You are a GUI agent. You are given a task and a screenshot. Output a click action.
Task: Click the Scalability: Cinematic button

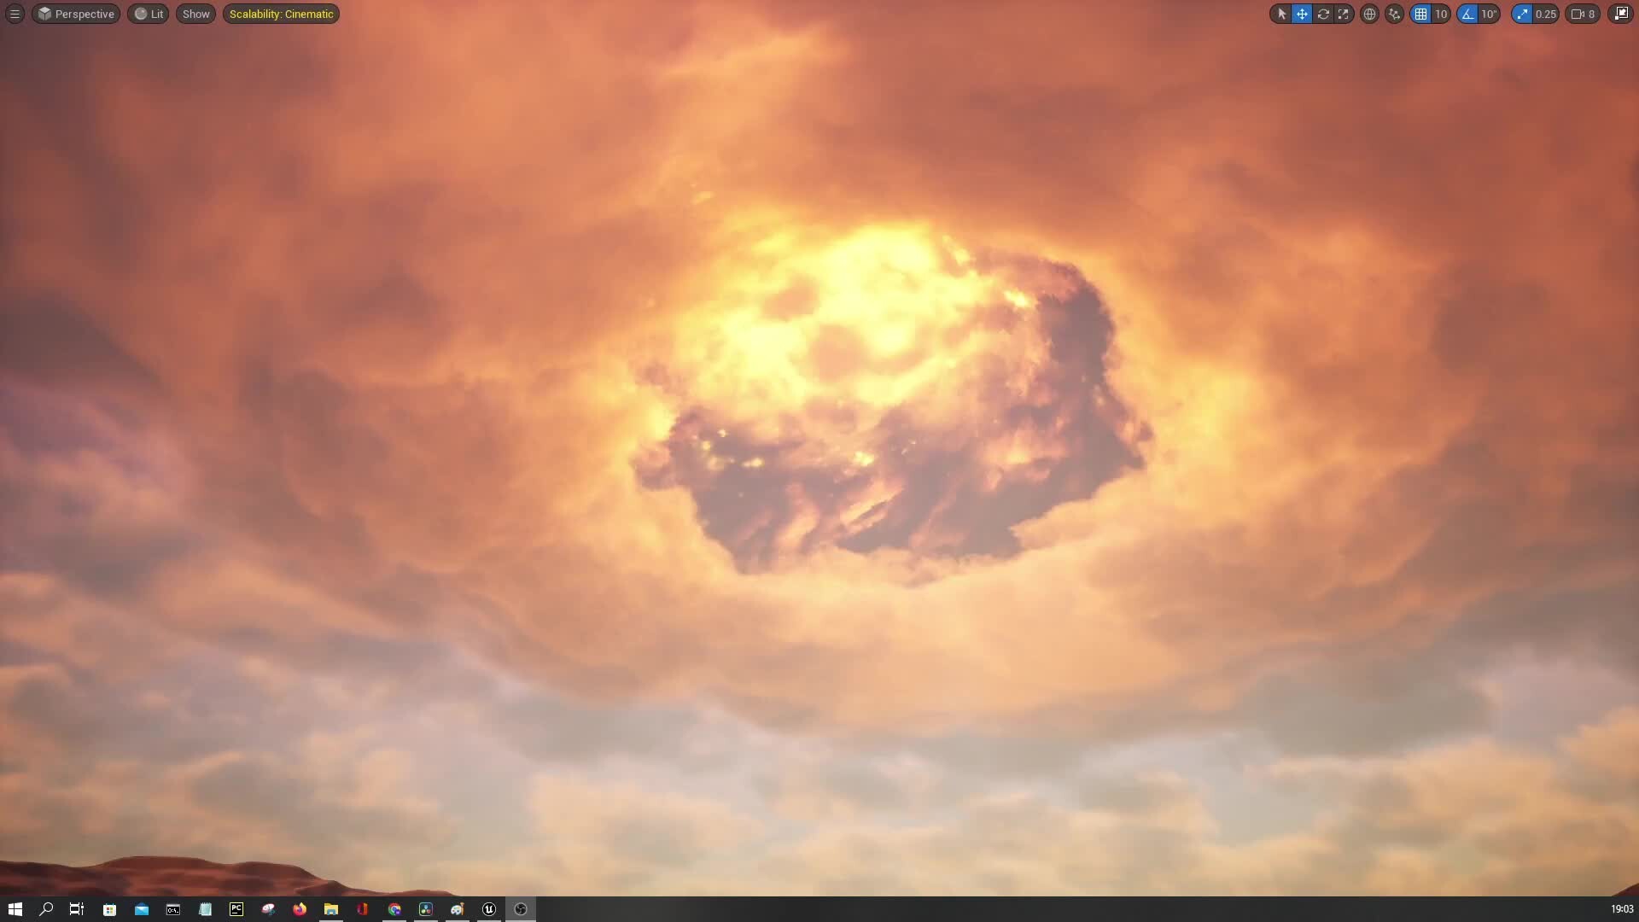coord(280,14)
